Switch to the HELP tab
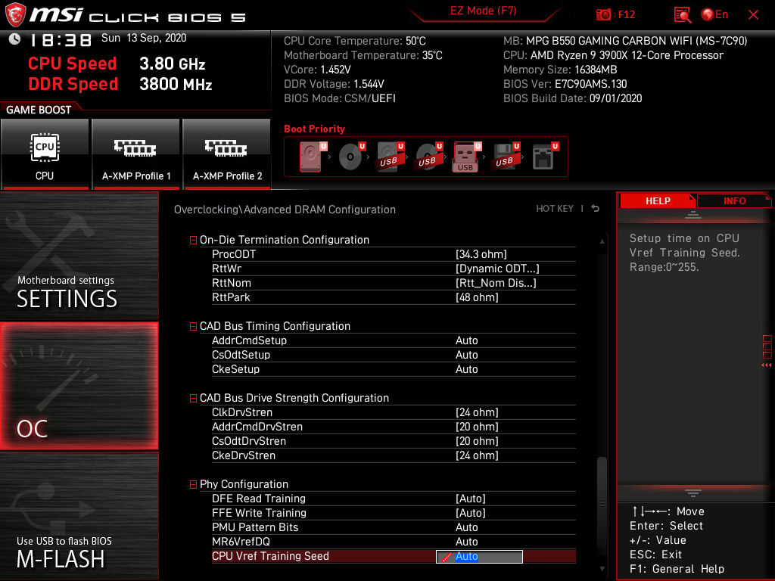Screen dimensions: 775x581 [658, 201]
